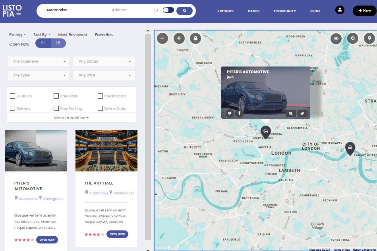377x251 pixels.
Task: Open the Community menu
Action: click(x=285, y=11)
